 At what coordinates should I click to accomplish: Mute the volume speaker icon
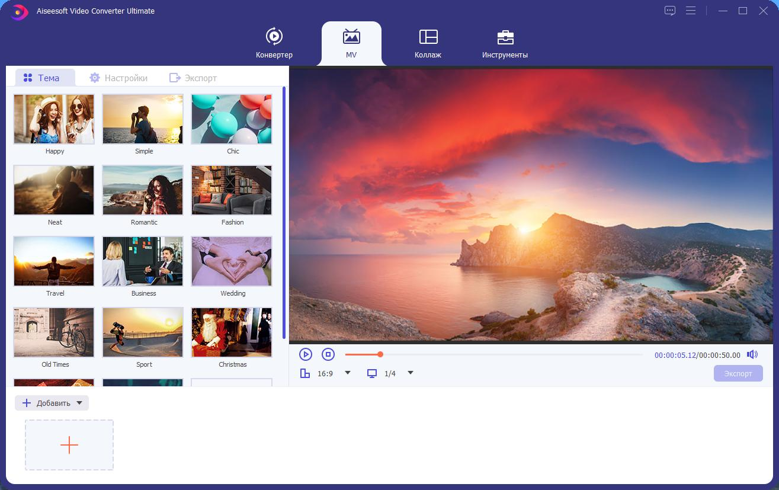coord(752,354)
